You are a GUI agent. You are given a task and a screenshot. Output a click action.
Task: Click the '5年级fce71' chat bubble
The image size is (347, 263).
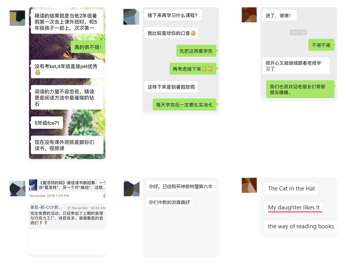tap(47, 123)
